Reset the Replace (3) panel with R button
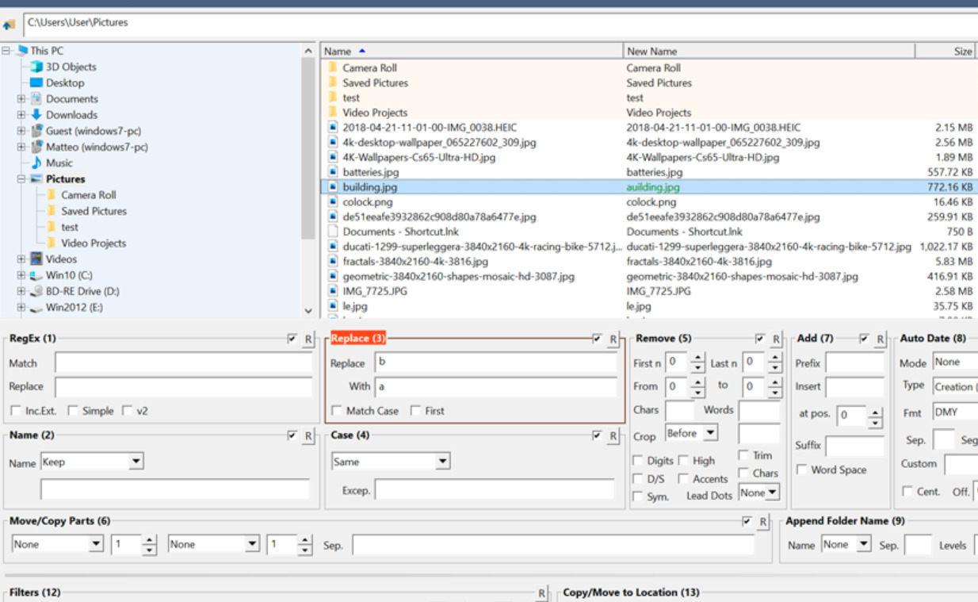This screenshot has height=602, width=978. click(613, 339)
